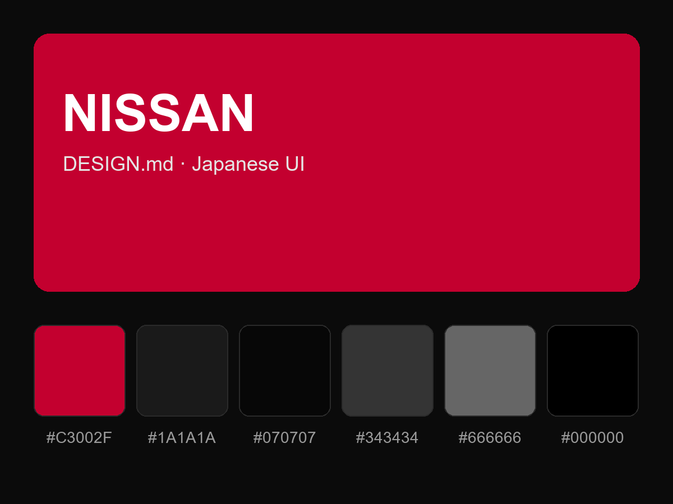The height and width of the screenshot is (504, 673).
Task: Click the 'DESIGN.md · Japanese UI' subtitle
Action: (x=184, y=164)
